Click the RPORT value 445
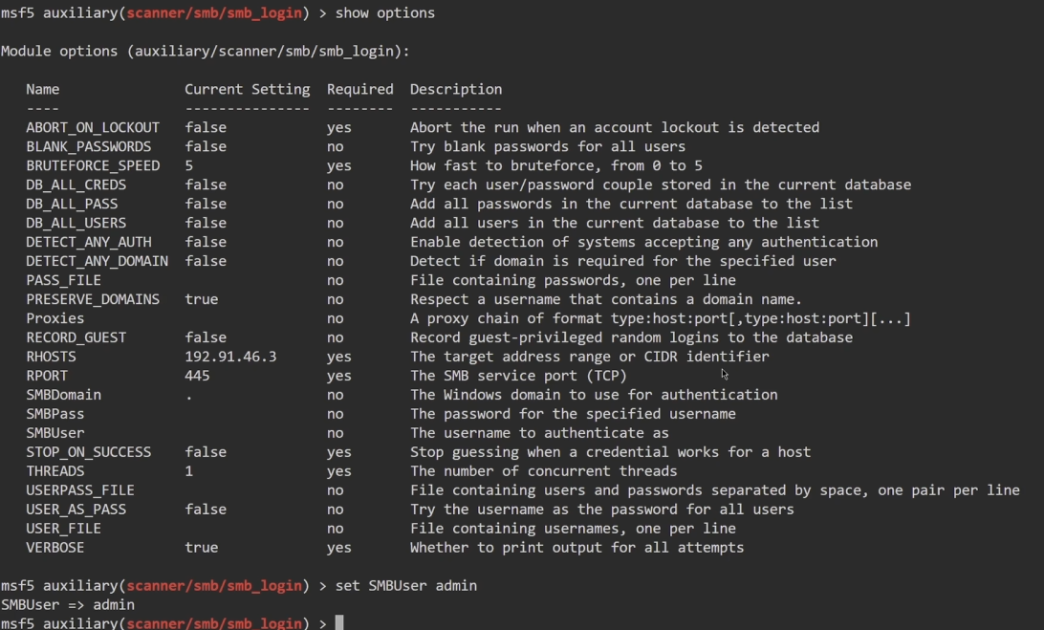1044x630 pixels. [x=197, y=376]
